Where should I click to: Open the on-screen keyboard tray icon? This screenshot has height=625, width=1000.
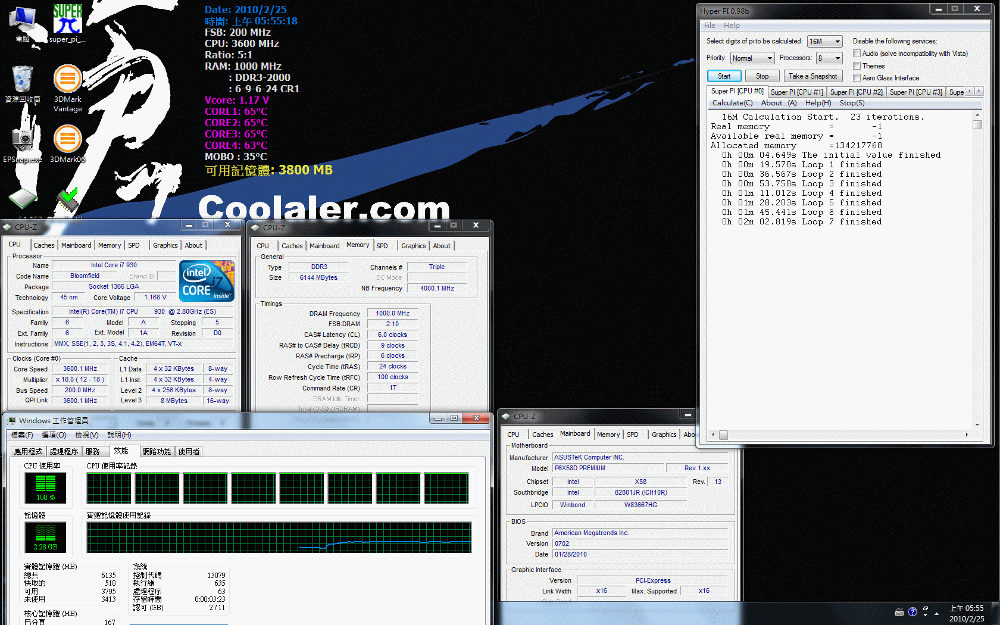point(899,612)
